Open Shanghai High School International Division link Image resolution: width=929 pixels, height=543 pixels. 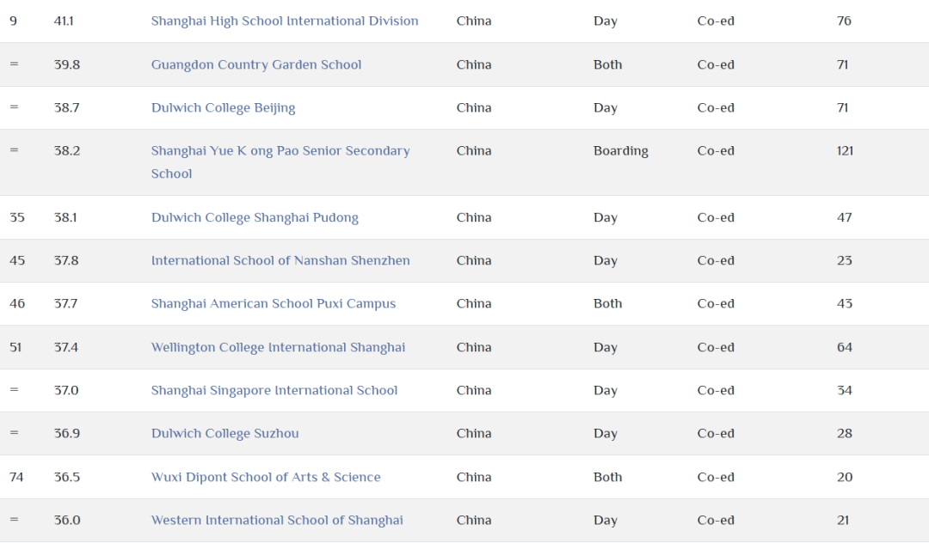click(285, 21)
